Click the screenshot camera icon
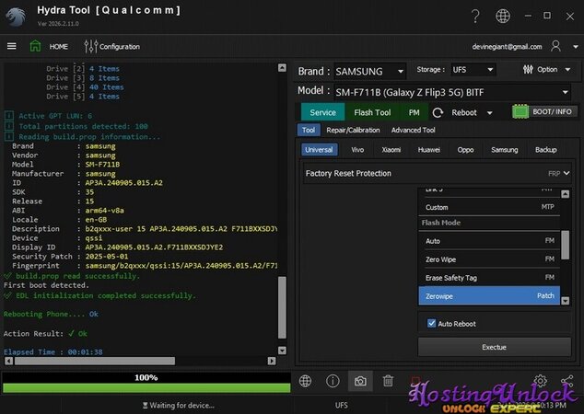Image resolution: width=584 pixels, height=414 pixels. click(360, 380)
